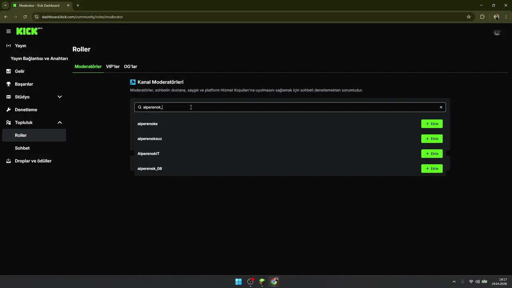Open the volume control in system tray
This screenshot has width=512, height=288.
478,282
